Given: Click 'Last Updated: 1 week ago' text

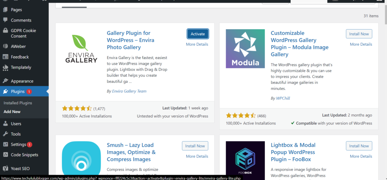Looking at the screenshot, I should [x=185, y=108].
